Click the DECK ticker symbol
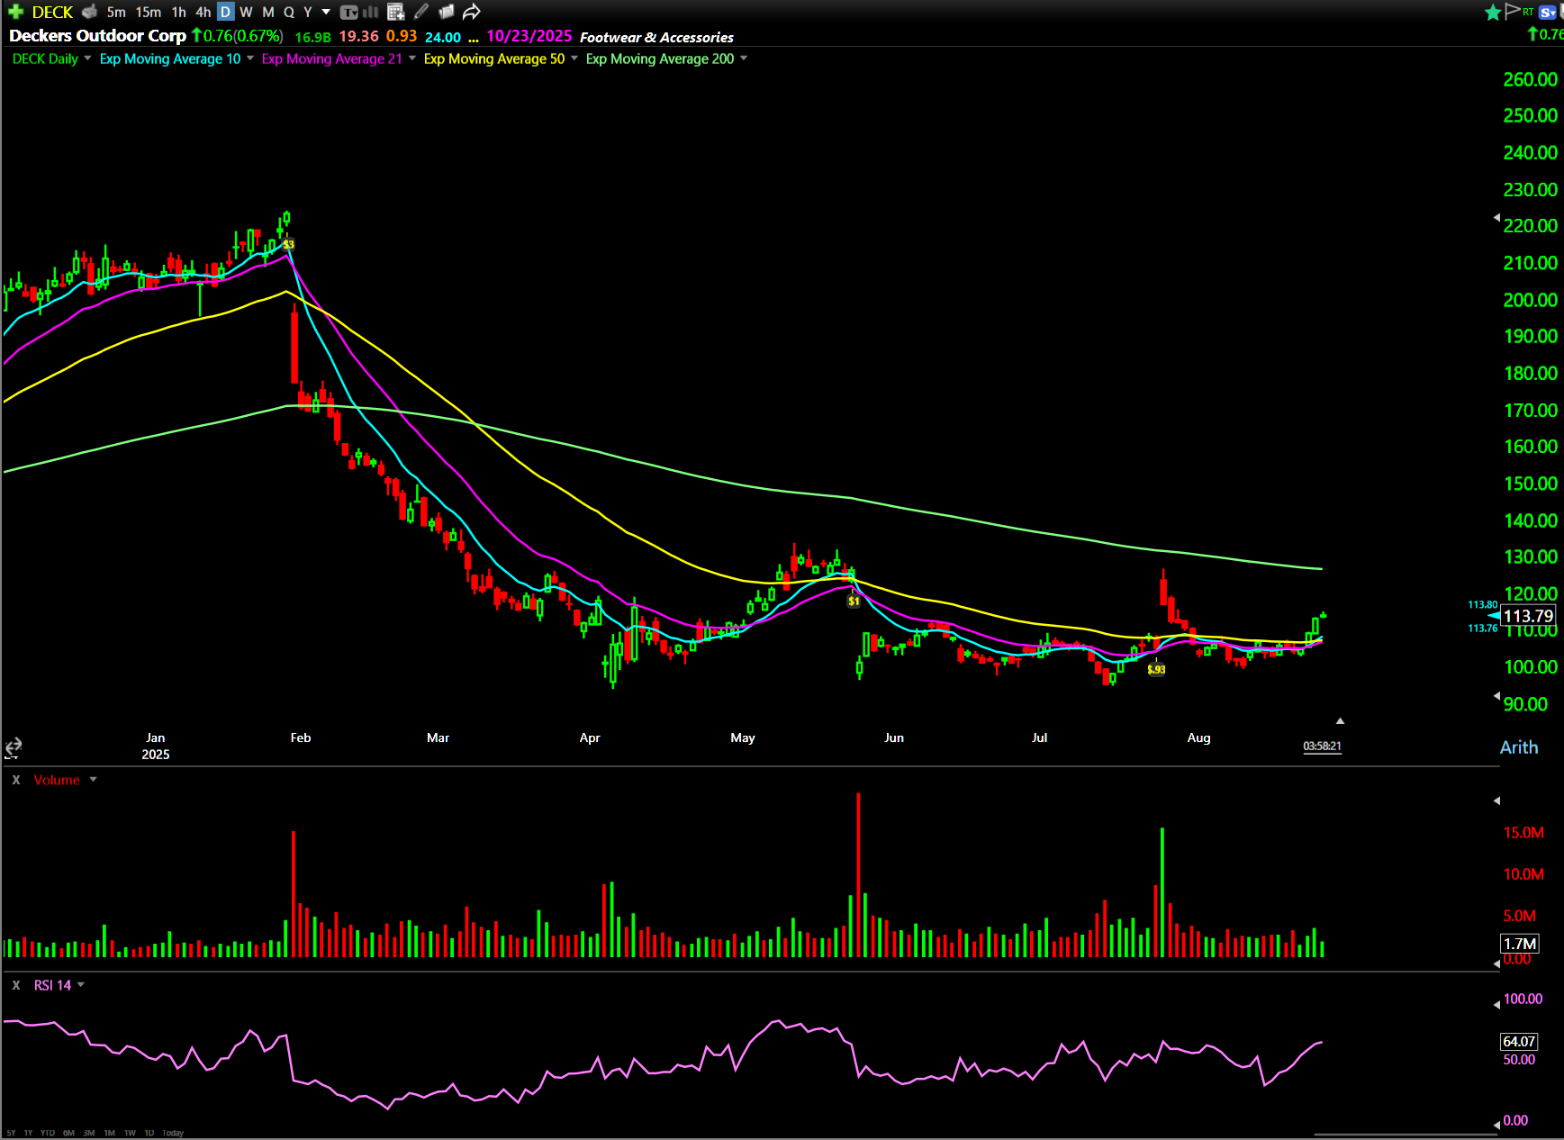The image size is (1564, 1140). click(52, 12)
